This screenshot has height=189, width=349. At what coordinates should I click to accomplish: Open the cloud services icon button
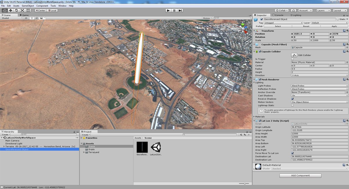(293, 10)
